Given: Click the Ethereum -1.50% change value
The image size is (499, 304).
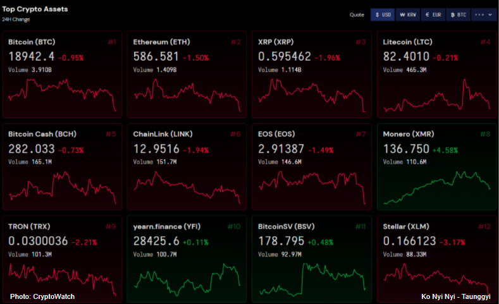Looking at the screenshot, I should pos(195,58).
